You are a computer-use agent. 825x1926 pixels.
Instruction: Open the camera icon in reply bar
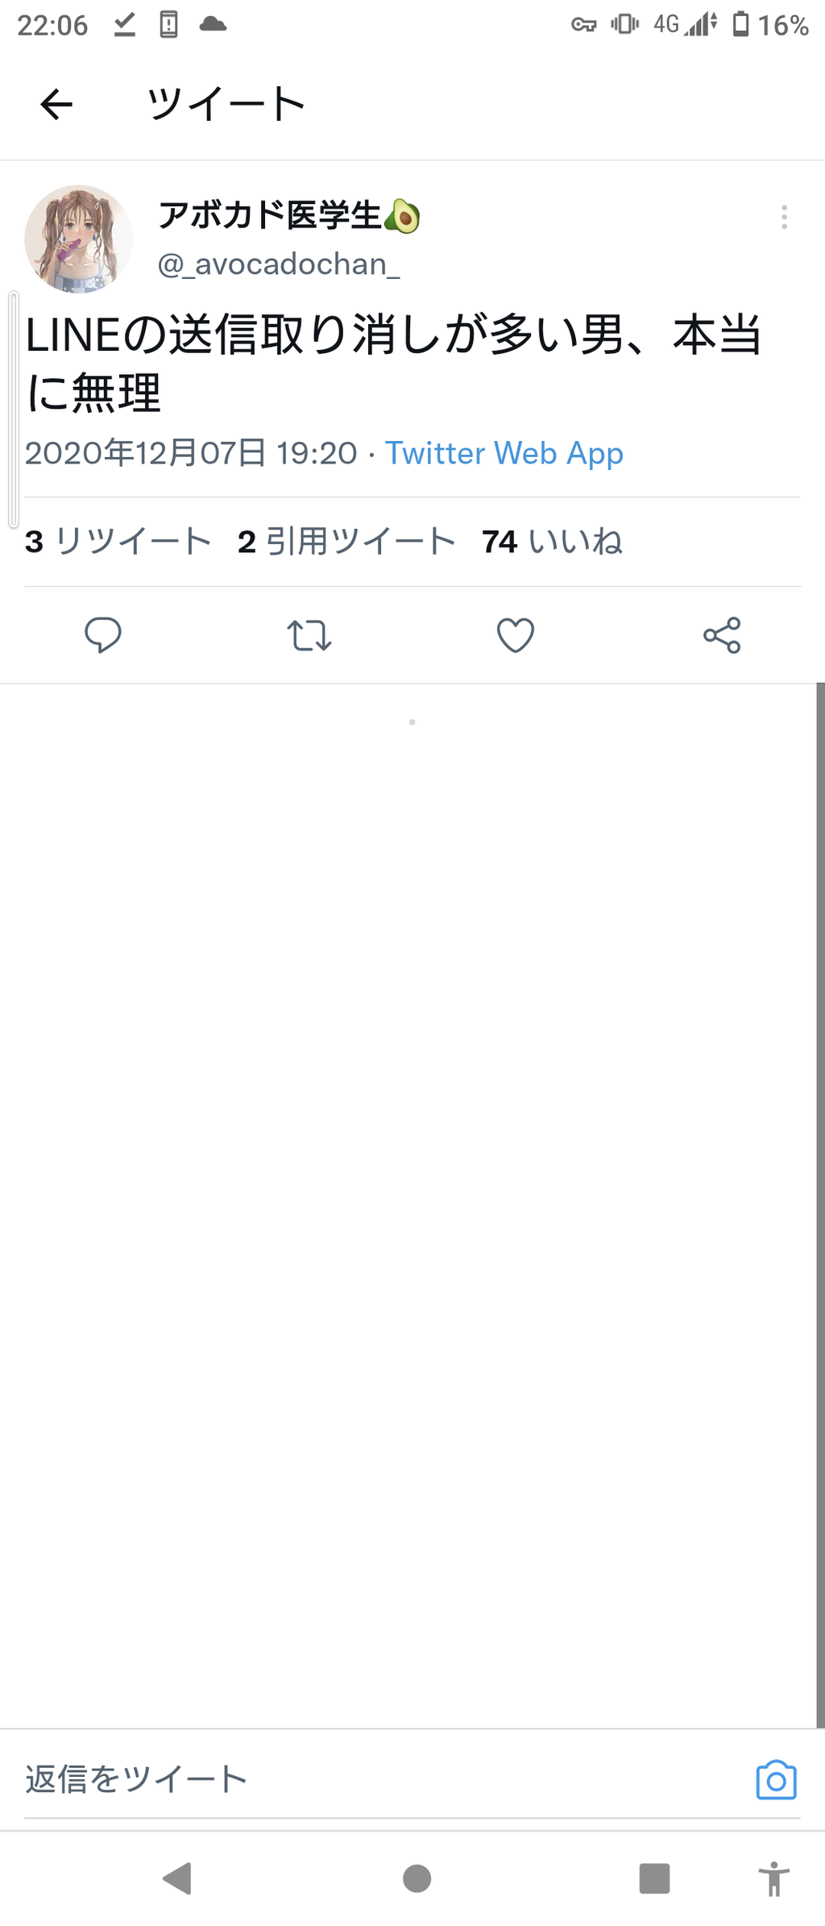[x=776, y=1779]
